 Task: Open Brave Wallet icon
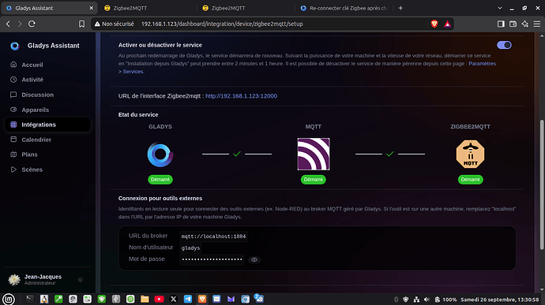pos(513,24)
